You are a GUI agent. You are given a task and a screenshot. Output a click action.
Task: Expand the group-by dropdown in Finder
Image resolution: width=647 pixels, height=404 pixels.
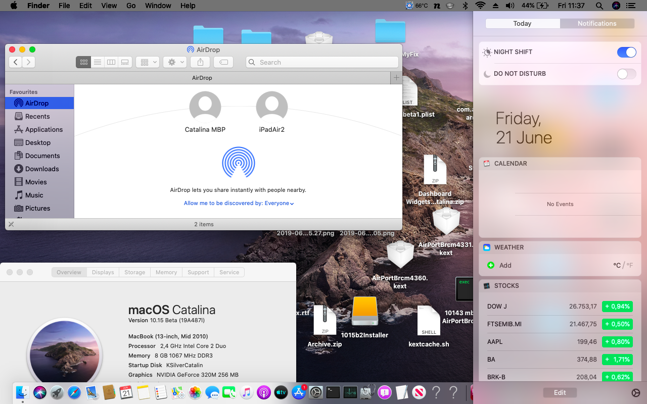(x=148, y=62)
